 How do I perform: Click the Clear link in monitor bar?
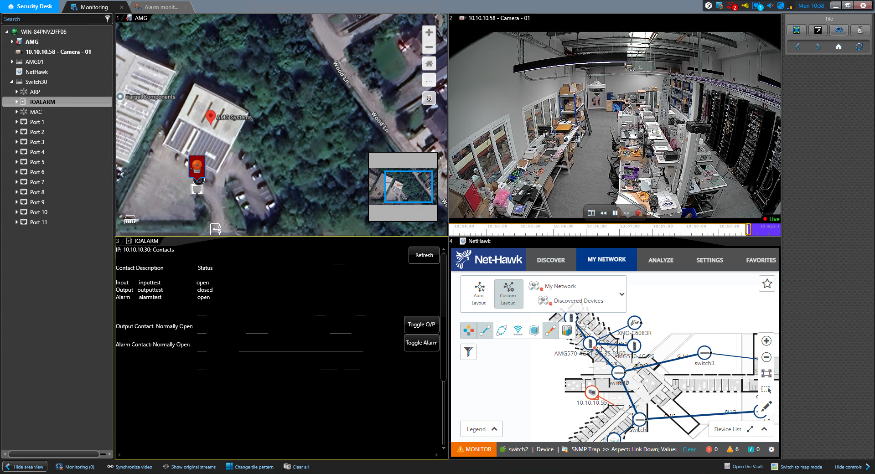689,449
